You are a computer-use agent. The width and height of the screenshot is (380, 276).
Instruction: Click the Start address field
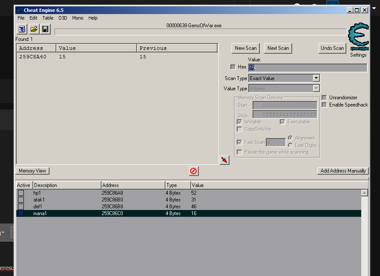pyautogui.click(x=285, y=105)
